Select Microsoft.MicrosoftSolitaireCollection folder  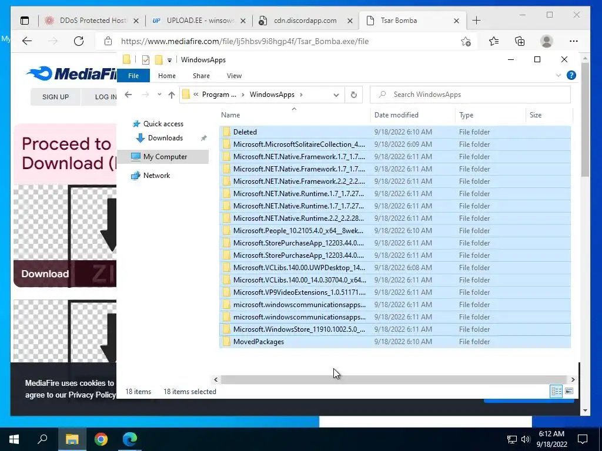pos(394,144)
